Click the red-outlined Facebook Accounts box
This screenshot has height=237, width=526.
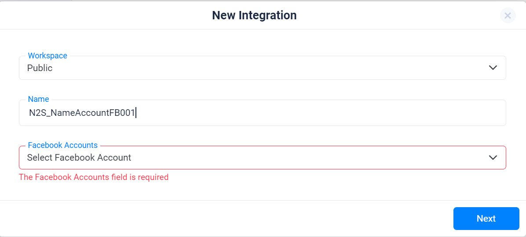262,157
